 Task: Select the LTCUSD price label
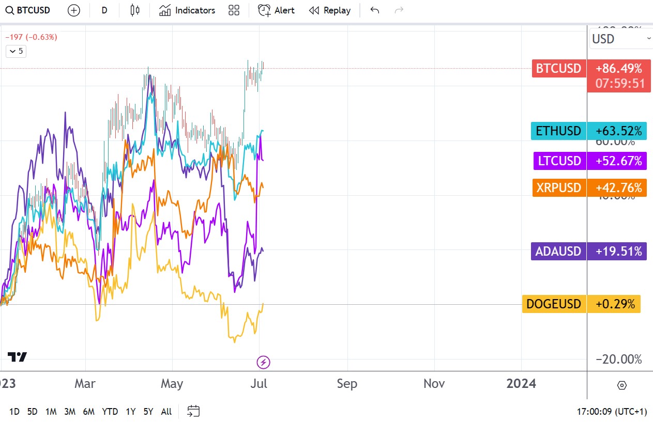559,161
